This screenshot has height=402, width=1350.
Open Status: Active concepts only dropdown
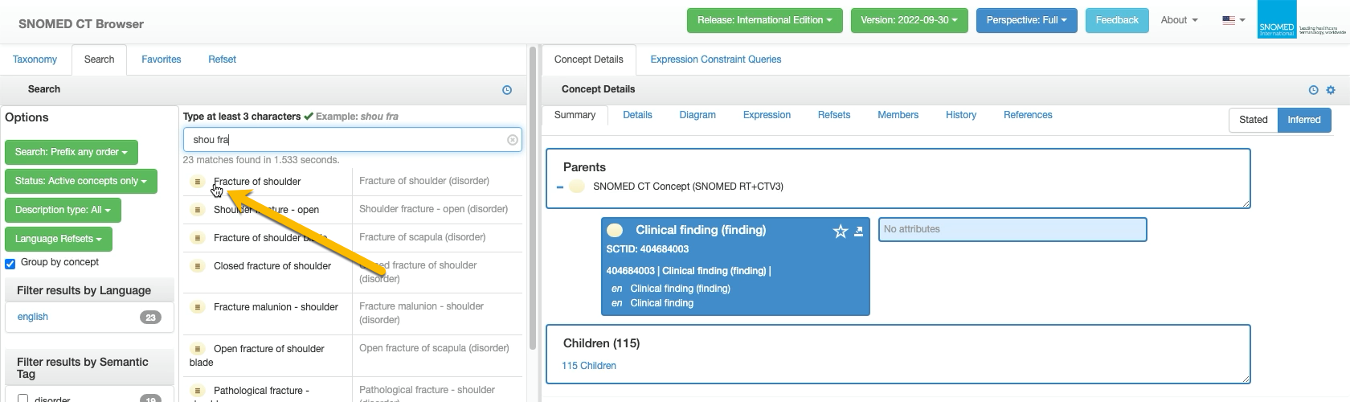coord(80,181)
